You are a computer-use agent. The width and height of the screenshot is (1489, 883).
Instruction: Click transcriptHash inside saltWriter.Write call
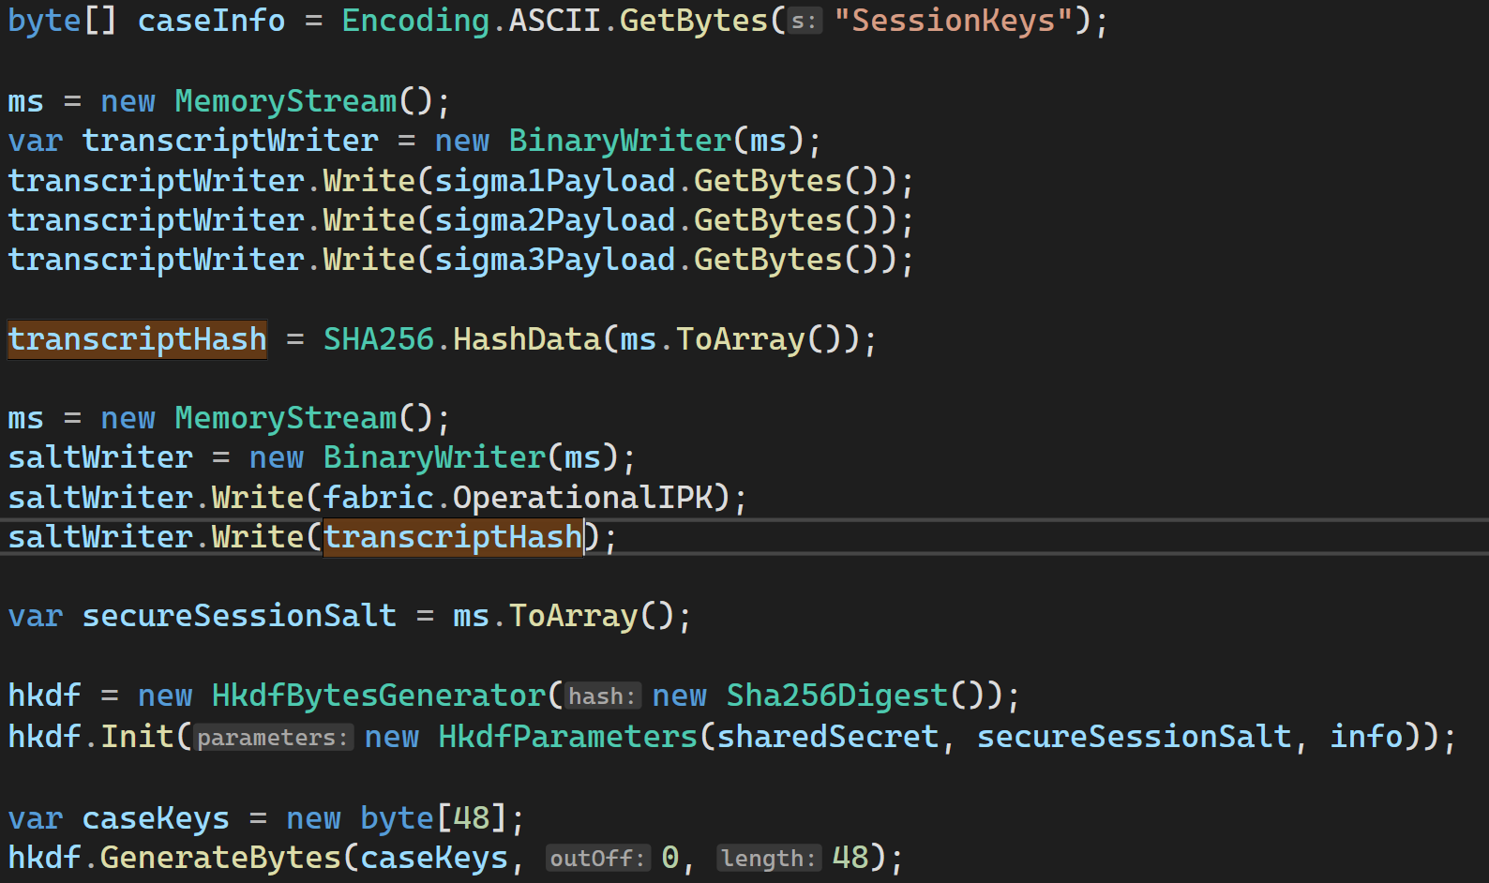click(453, 537)
